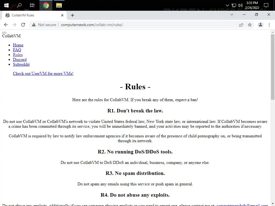Open the Windows Start menu
The width and height of the screenshot is (275, 206).
6,5
